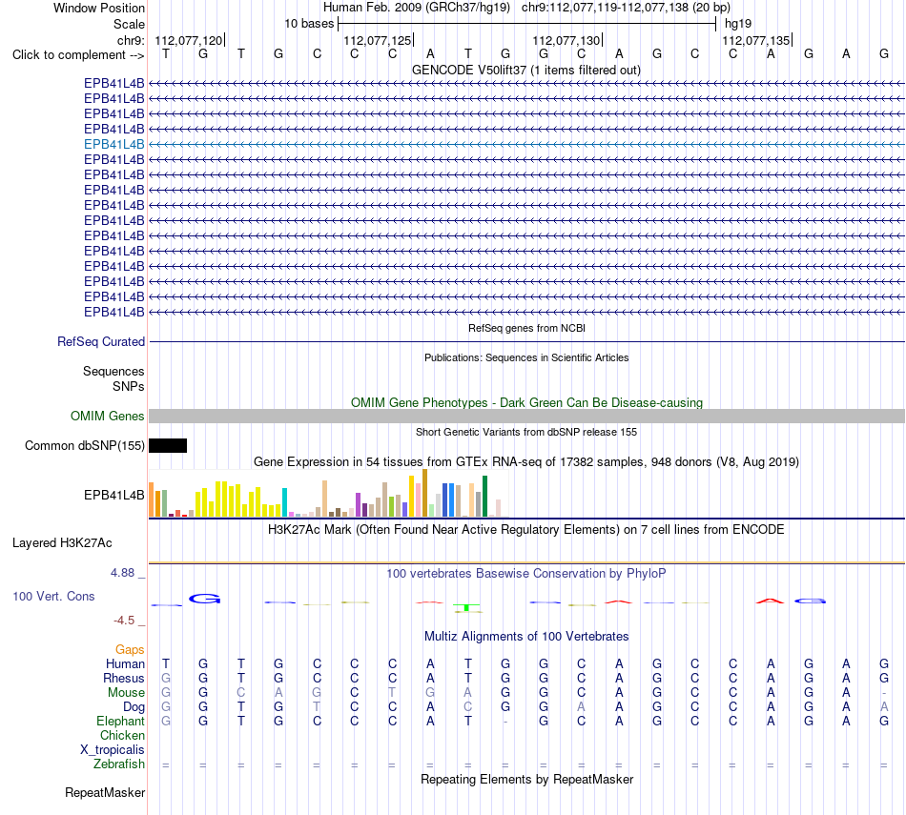906x815 pixels.
Task: Click the EPB41L4B GTEx expression track label
Action: tap(113, 495)
